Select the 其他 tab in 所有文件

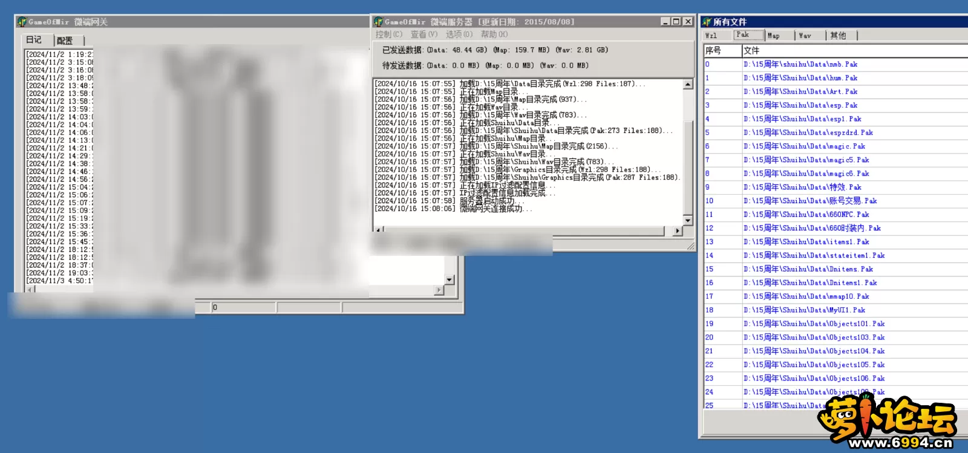coord(841,36)
